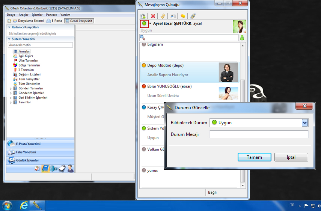This screenshot has width=321, height=211.
Task: Click the contact card toolbar icon
Action: click(173, 16)
